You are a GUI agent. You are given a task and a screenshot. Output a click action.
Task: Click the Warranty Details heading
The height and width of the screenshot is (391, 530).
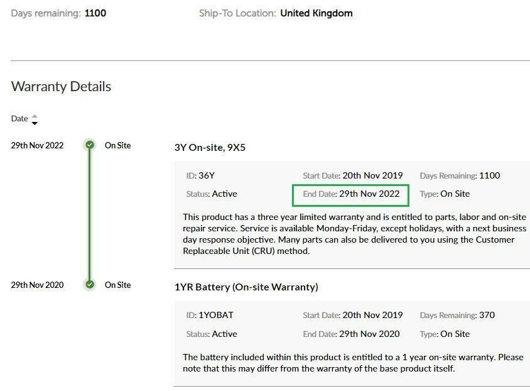[61, 87]
